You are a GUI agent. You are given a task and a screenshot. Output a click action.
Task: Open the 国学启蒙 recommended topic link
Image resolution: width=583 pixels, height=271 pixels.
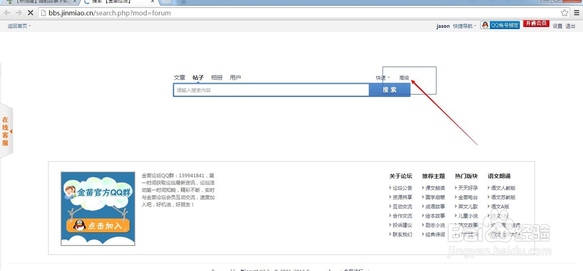pyautogui.click(x=435, y=197)
